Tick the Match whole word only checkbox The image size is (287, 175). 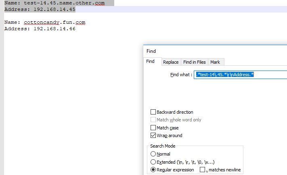coord(153,120)
